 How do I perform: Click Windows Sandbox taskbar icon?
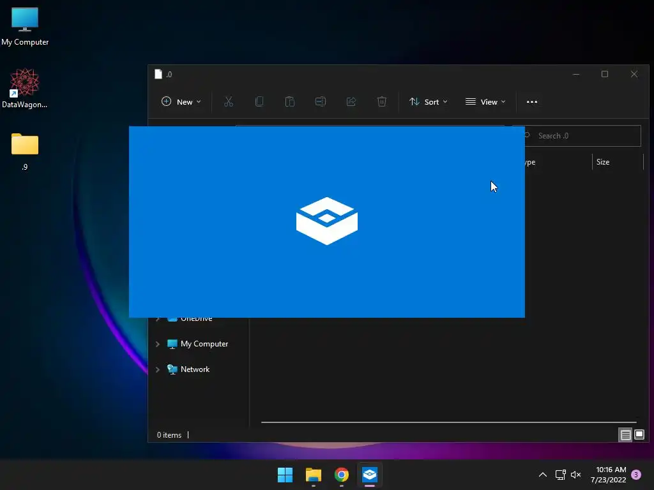[x=370, y=475]
